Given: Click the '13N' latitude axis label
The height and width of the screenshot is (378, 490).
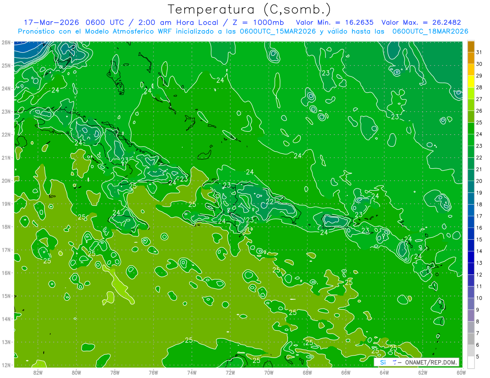Looking at the screenshot, I should point(6,342).
